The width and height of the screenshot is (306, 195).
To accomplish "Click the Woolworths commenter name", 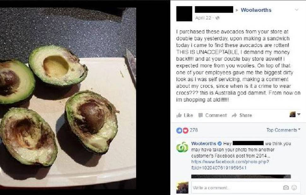I will point(203,144).
